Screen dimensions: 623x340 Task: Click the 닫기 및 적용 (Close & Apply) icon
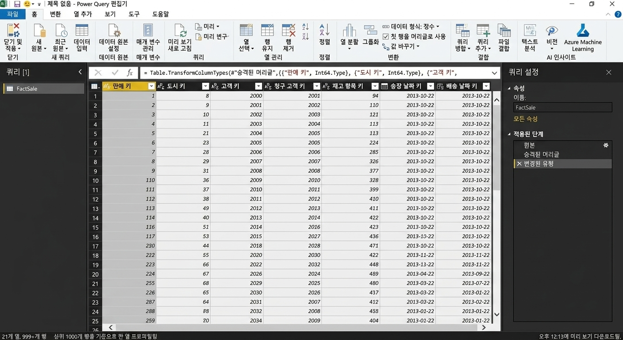pyautogui.click(x=13, y=30)
